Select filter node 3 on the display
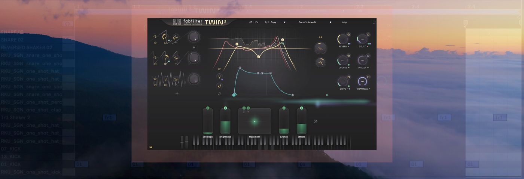Viewport: 524px width, 179px height. click(258, 57)
